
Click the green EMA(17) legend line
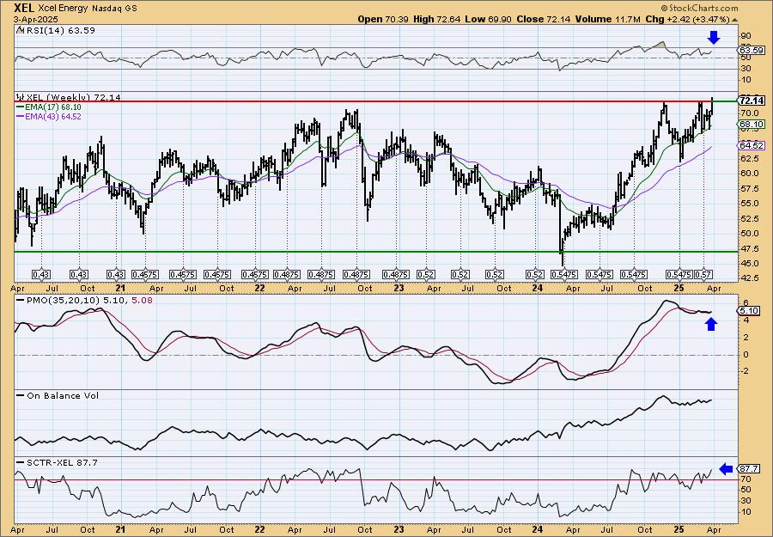(21, 107)
